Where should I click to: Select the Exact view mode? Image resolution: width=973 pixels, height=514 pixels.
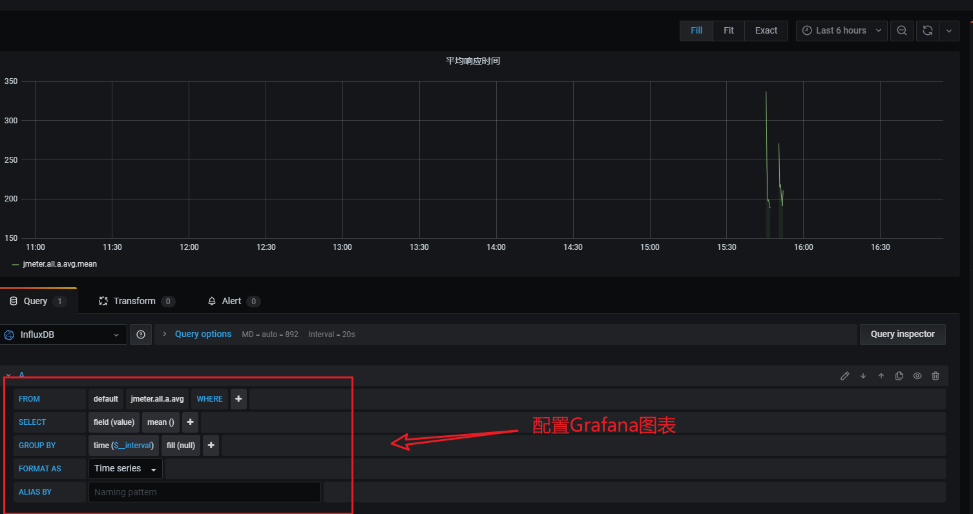pos(766,30)
